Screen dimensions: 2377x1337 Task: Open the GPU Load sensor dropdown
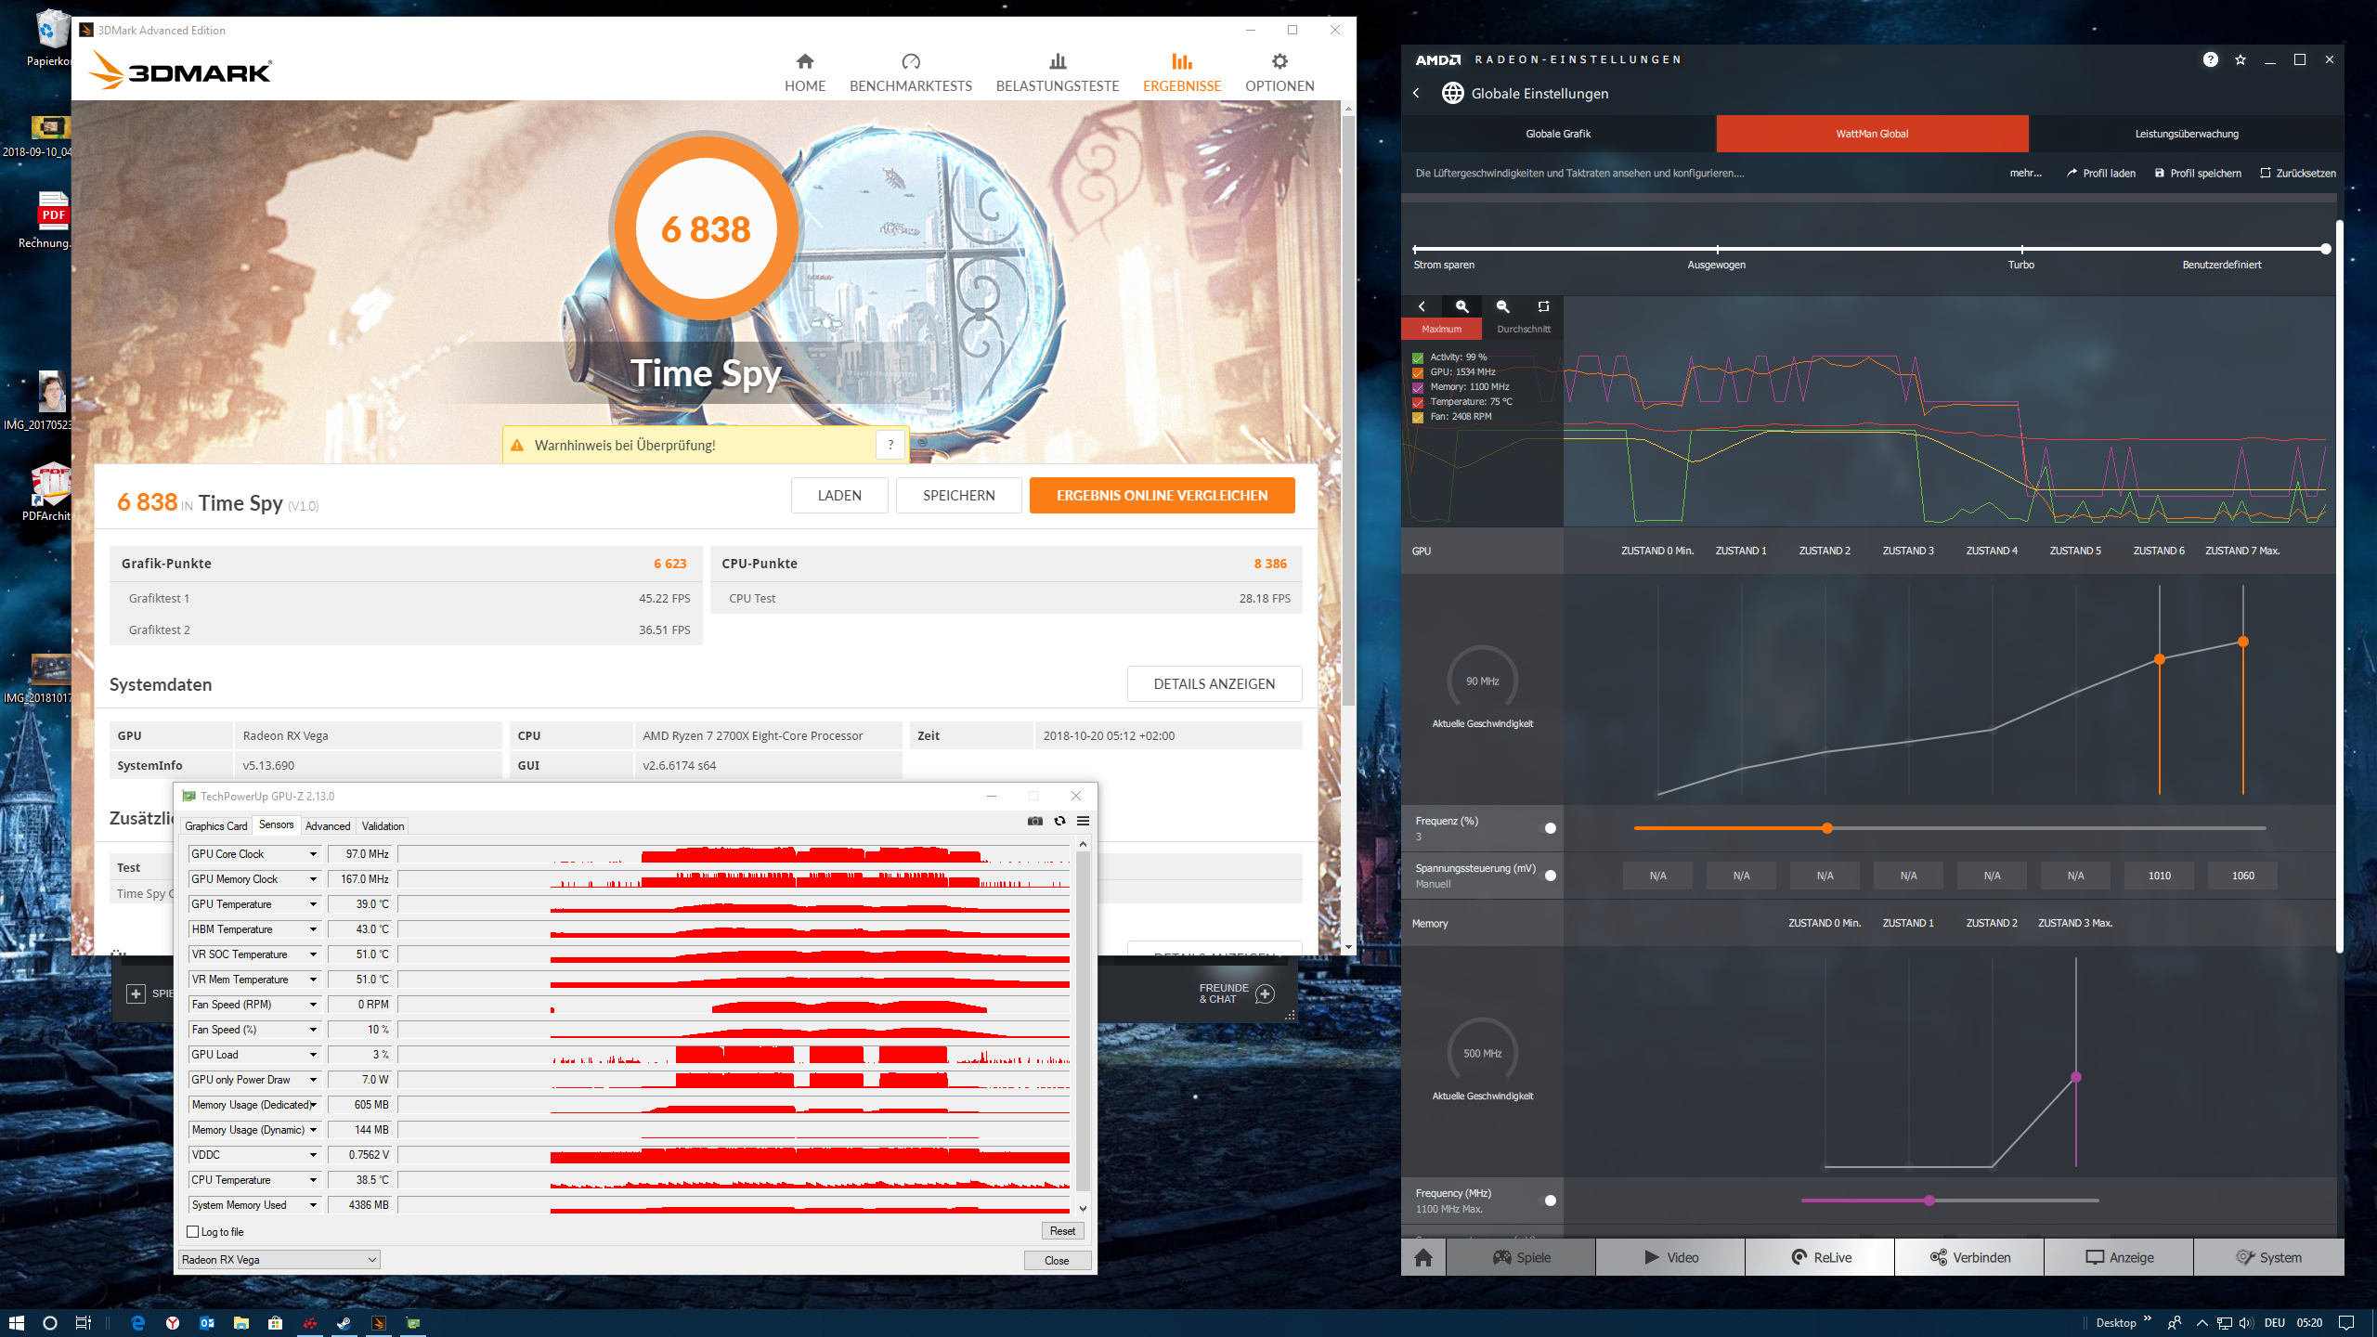pos(313,1055)
